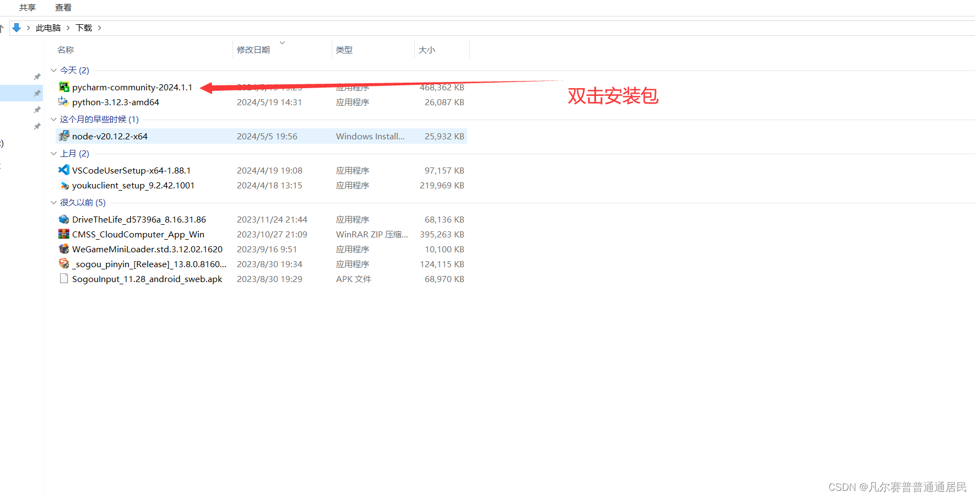
Task: Click the Windows Install... type cell
Action: (370, 136)
